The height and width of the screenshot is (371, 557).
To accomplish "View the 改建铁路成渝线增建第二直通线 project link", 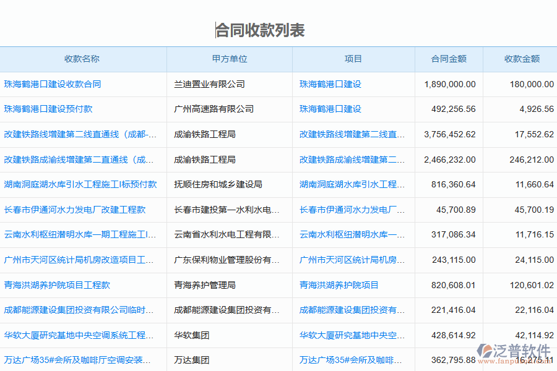I will pos(350,160).
